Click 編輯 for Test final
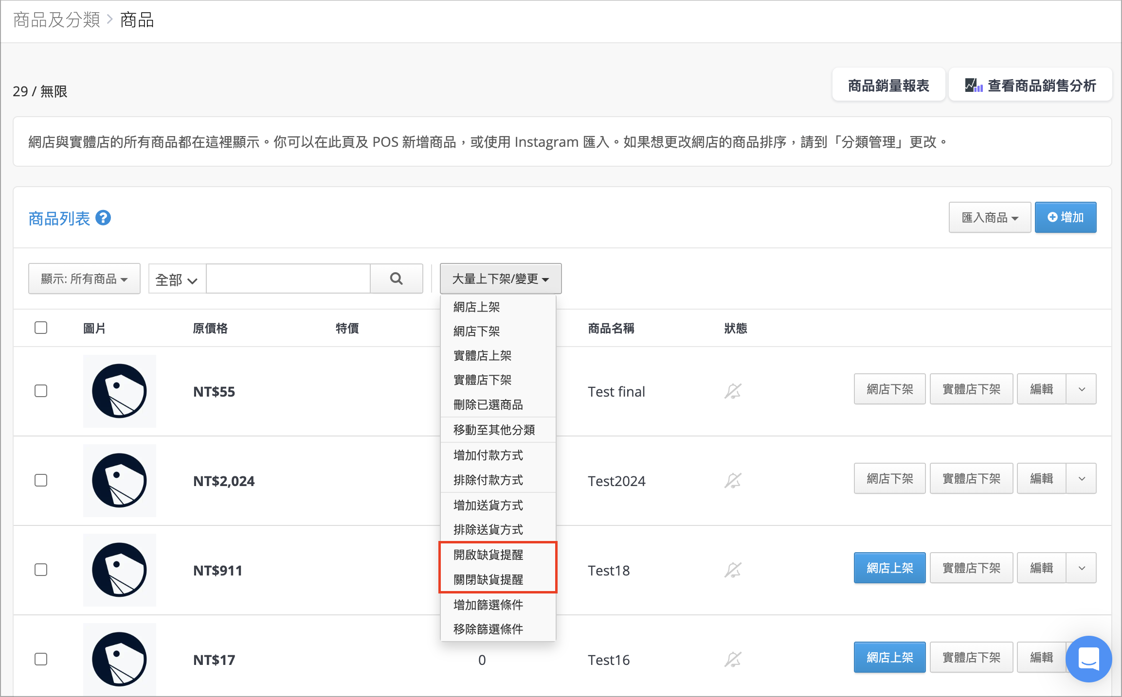Screen dimensions: 1122x697 pyautogui.click(x=1042, y=389)
